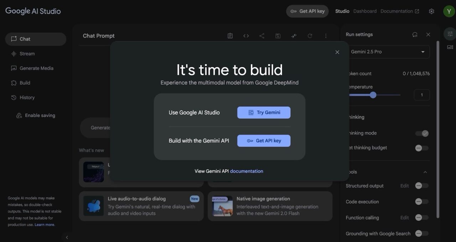The image size is (456, 242).
Task: Click the token count value "0 / 1,048,576"
Action: (x=416, y=74)
